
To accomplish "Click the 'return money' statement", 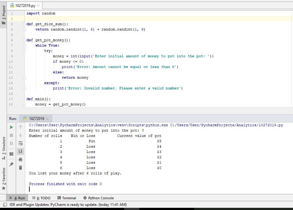I will pos(75,77).
